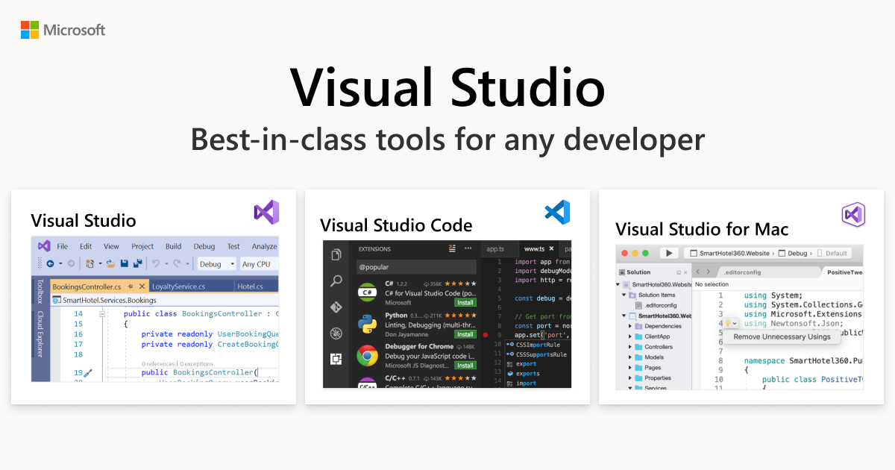This screenshot has width=895, height=470.
Task: Open the Debug configuration dropdown in Visual Studio
Action: pyautogui.click(x=216, y=264)
